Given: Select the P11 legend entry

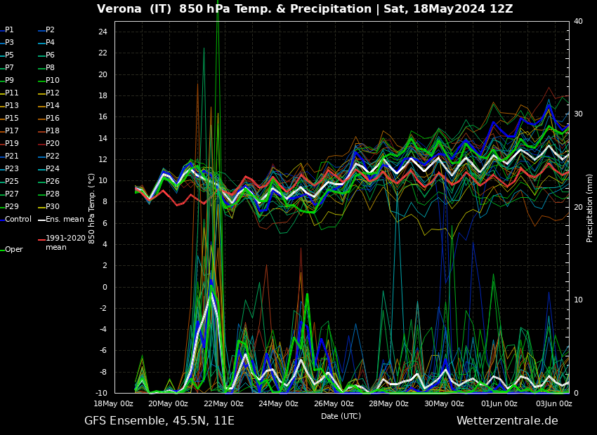Looking at the screenshot, I should coord(9,93).
